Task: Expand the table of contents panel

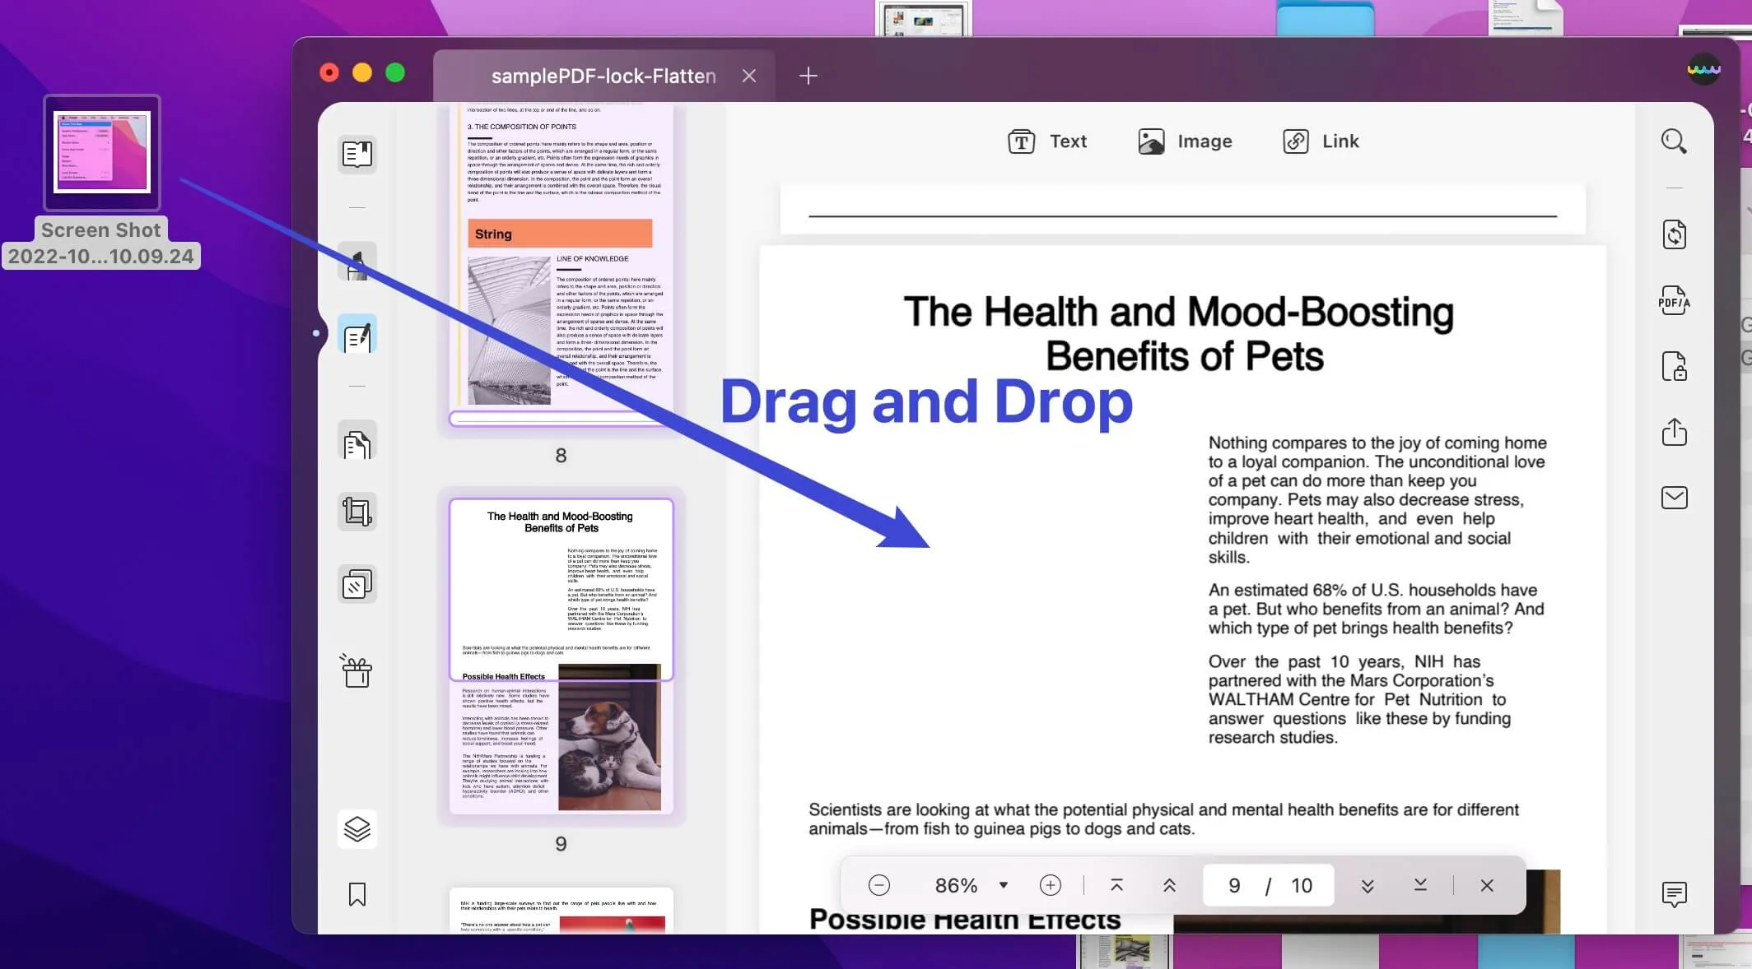Action: (356, 153)
